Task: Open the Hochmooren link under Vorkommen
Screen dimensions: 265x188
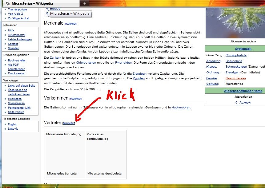Action: coord(181,108)
